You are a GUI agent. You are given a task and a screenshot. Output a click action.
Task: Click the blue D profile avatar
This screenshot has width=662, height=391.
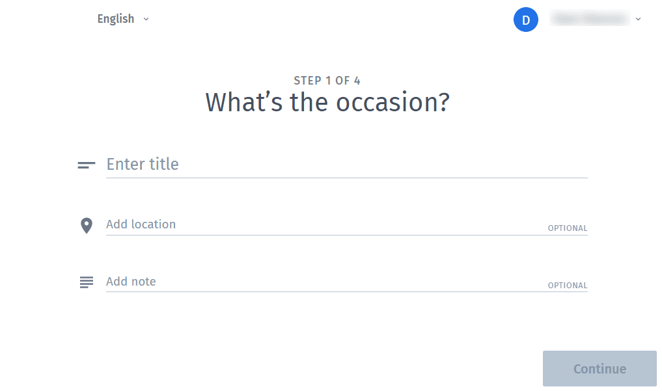526,20
